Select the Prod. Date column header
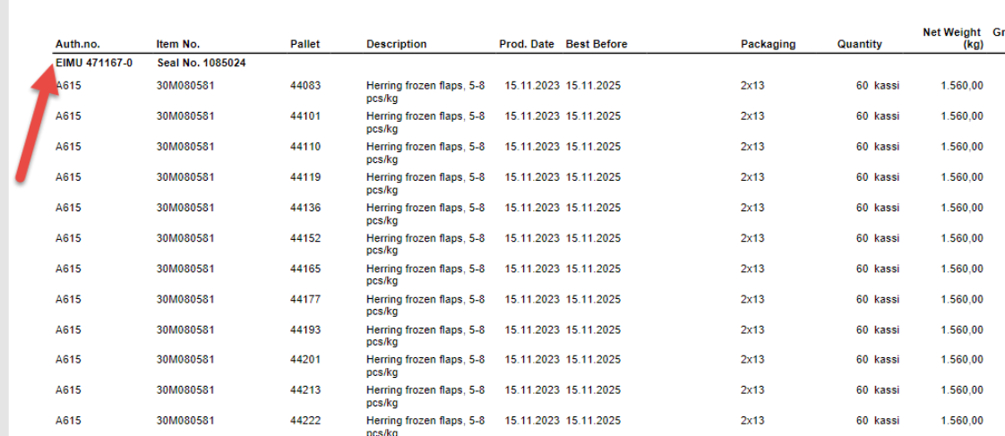The image size is (1005, 436). 527,44
